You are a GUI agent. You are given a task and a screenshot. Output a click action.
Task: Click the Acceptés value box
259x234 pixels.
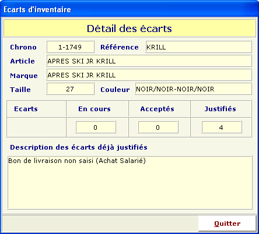(x=158, y=127)
